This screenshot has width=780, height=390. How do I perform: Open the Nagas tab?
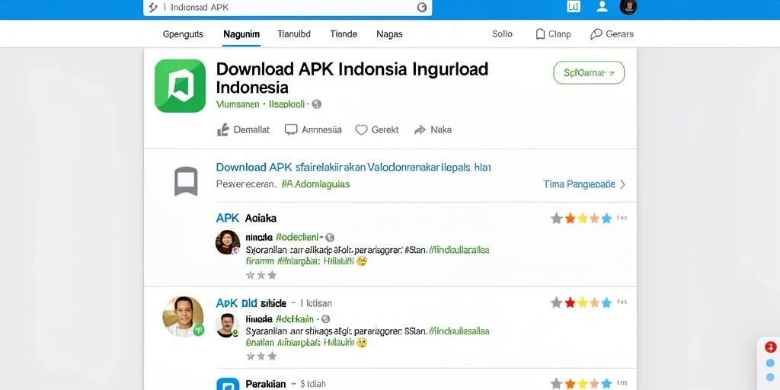click(389, 34)
